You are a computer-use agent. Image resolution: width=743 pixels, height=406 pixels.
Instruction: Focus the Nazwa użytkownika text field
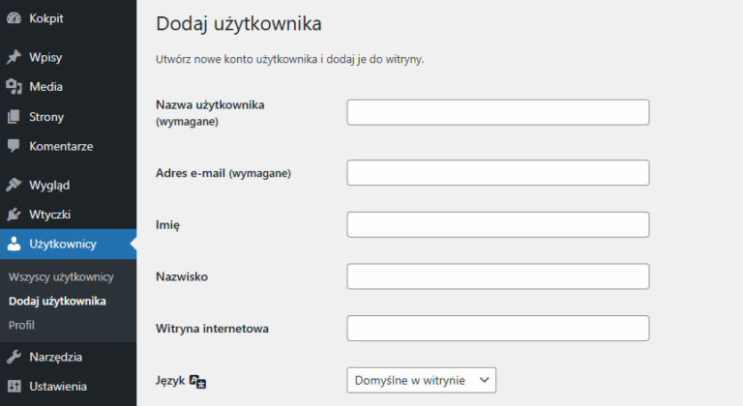(497, 112)
